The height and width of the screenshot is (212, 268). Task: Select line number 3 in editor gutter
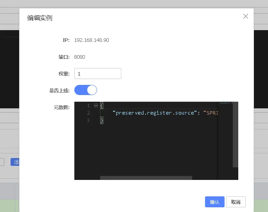click(x=88, y=120)
